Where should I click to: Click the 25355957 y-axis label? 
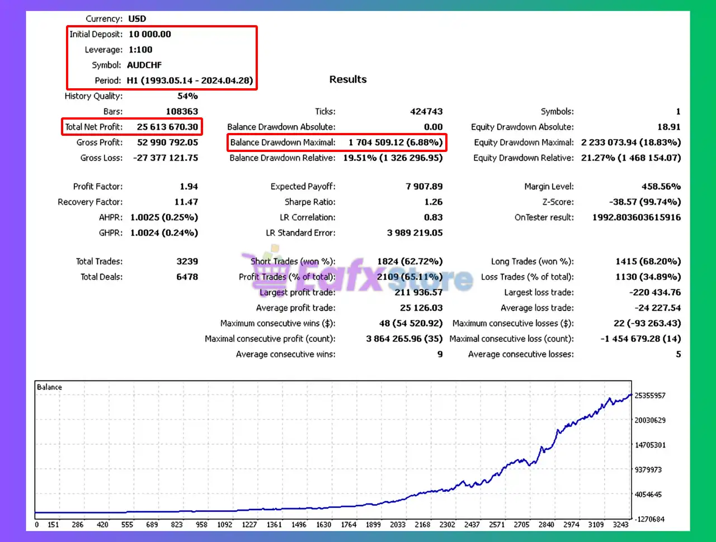(x=650, y=396)
